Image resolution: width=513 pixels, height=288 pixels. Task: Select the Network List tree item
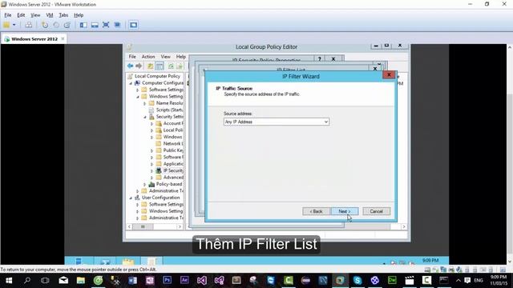(173, 144)
